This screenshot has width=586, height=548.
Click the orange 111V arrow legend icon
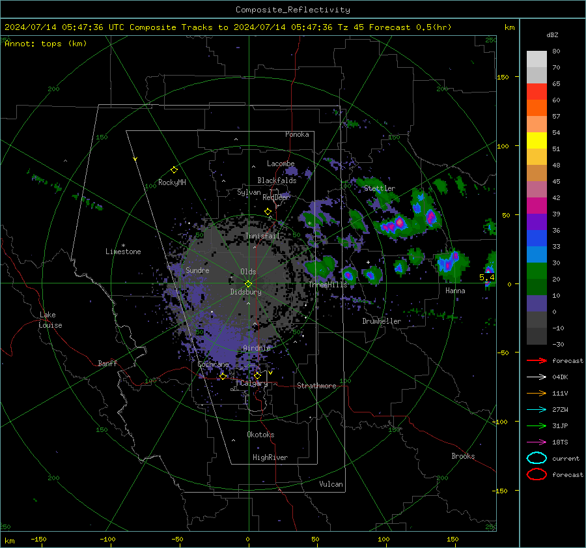[x=537, y=393]
